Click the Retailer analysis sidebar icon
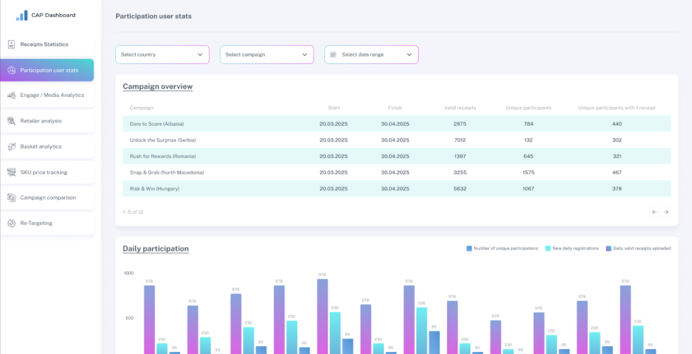The height and width of the screenshot is (354, 692). point(11,121)
